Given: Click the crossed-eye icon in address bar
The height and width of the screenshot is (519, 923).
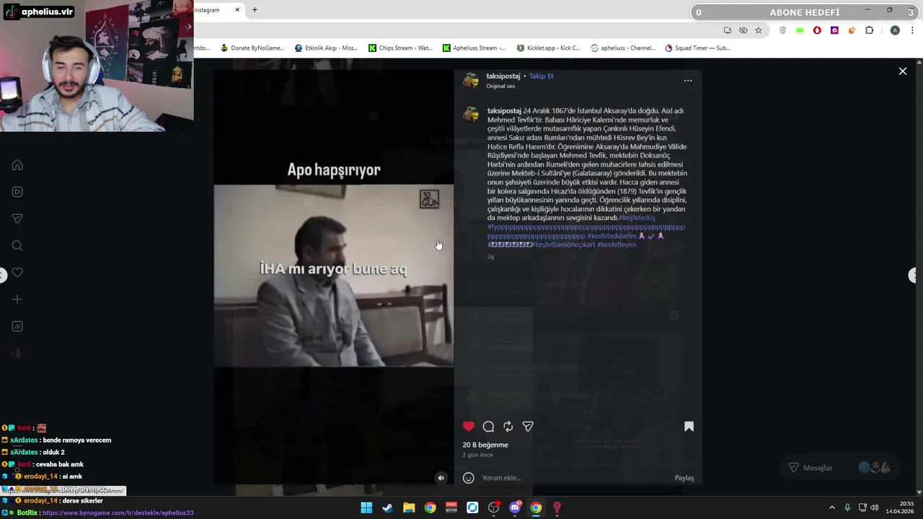Looking at the screenshot, I should tap(743, 30).
